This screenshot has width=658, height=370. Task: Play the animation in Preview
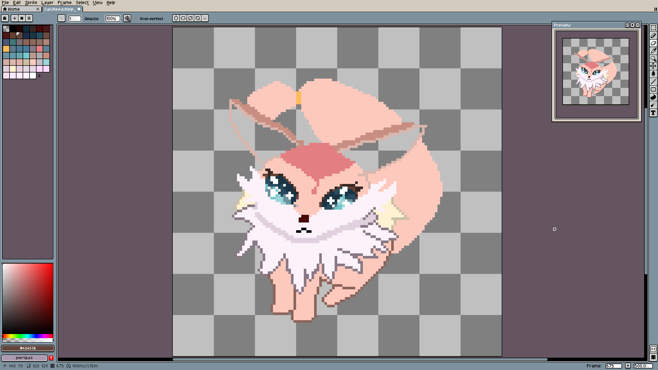(x=633, y=25)
